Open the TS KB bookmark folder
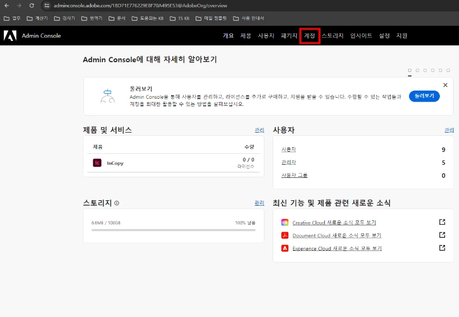The image size is (459, 317). [180, 19]
